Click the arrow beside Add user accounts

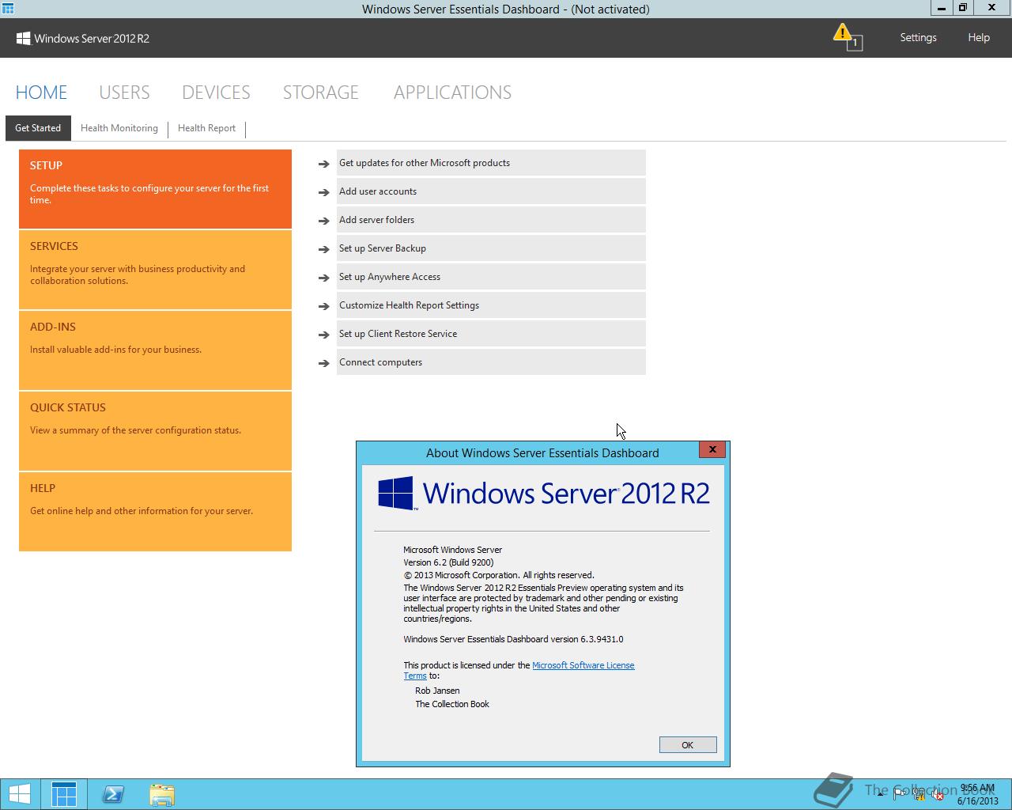click(x=323, y=192)
